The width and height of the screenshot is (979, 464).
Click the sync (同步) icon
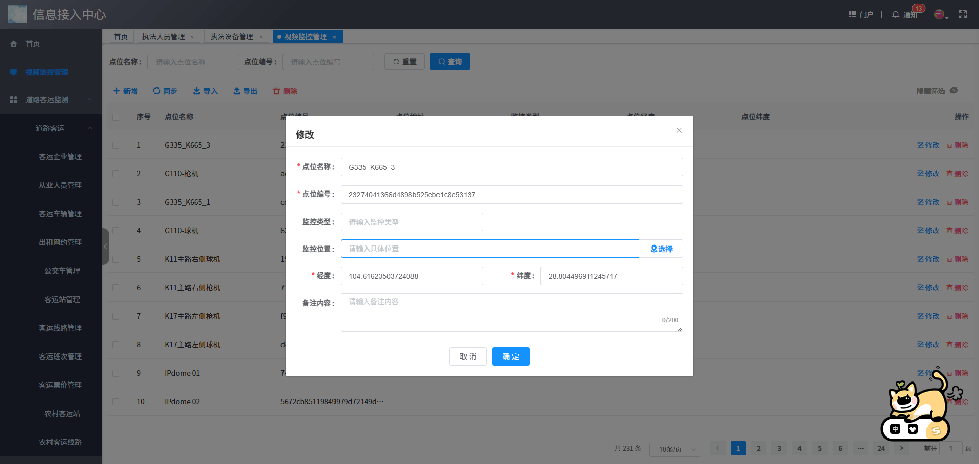coord(157,91)
